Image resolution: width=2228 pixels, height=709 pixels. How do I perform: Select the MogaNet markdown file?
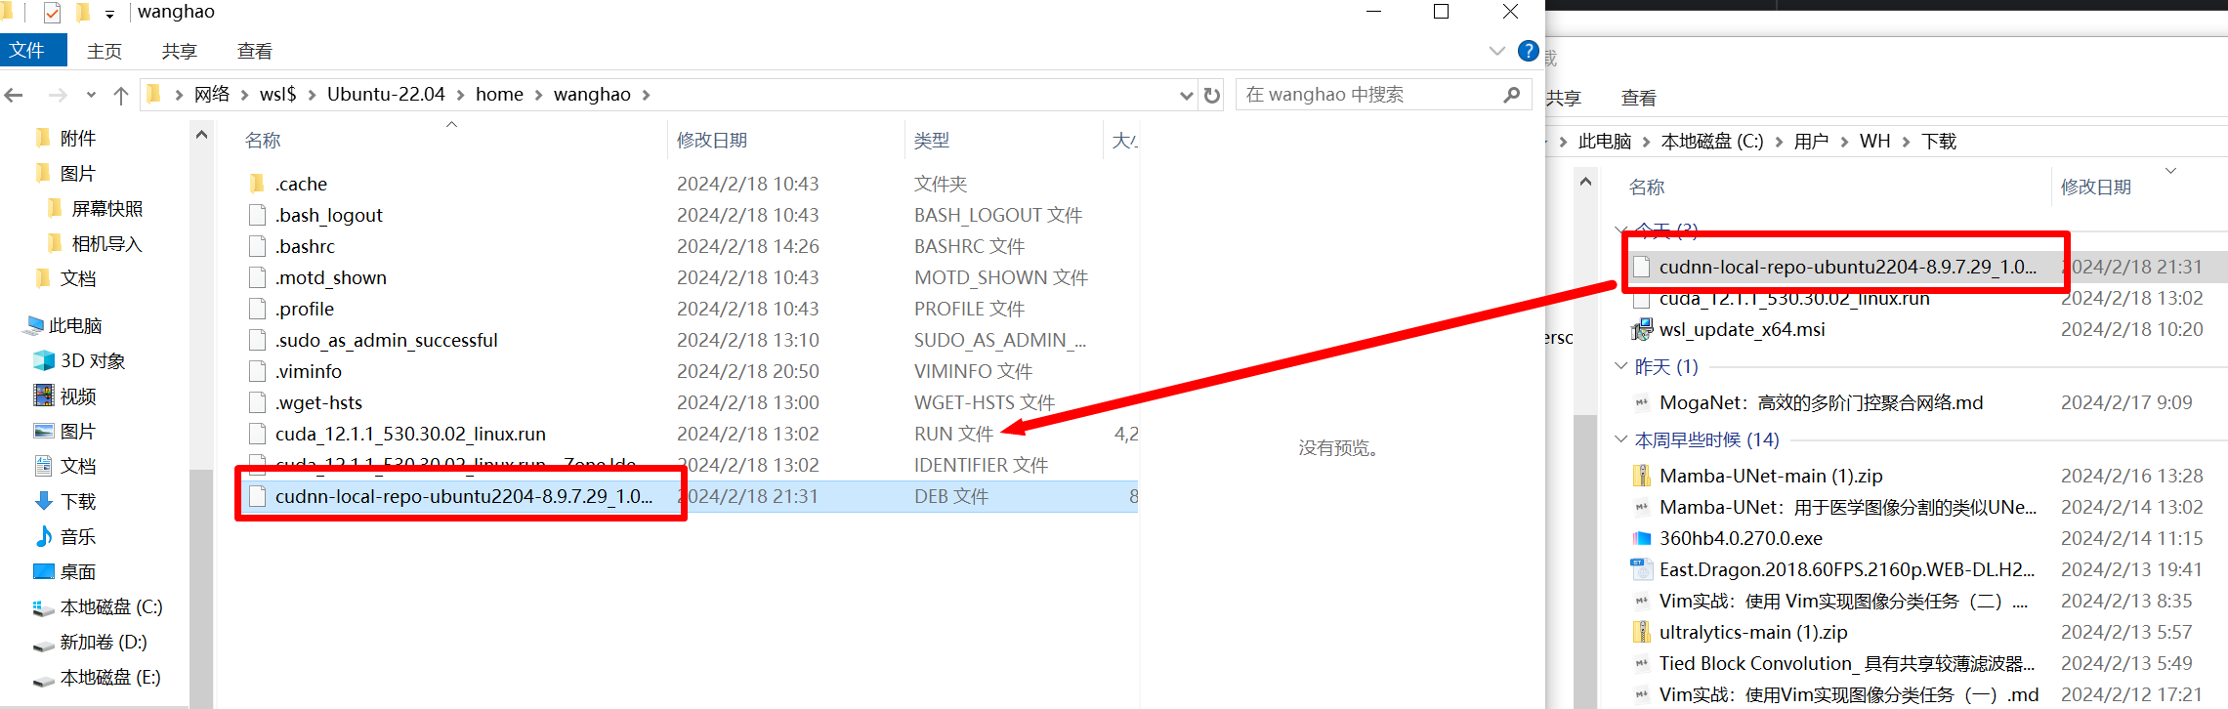(x=1821, y=402)
